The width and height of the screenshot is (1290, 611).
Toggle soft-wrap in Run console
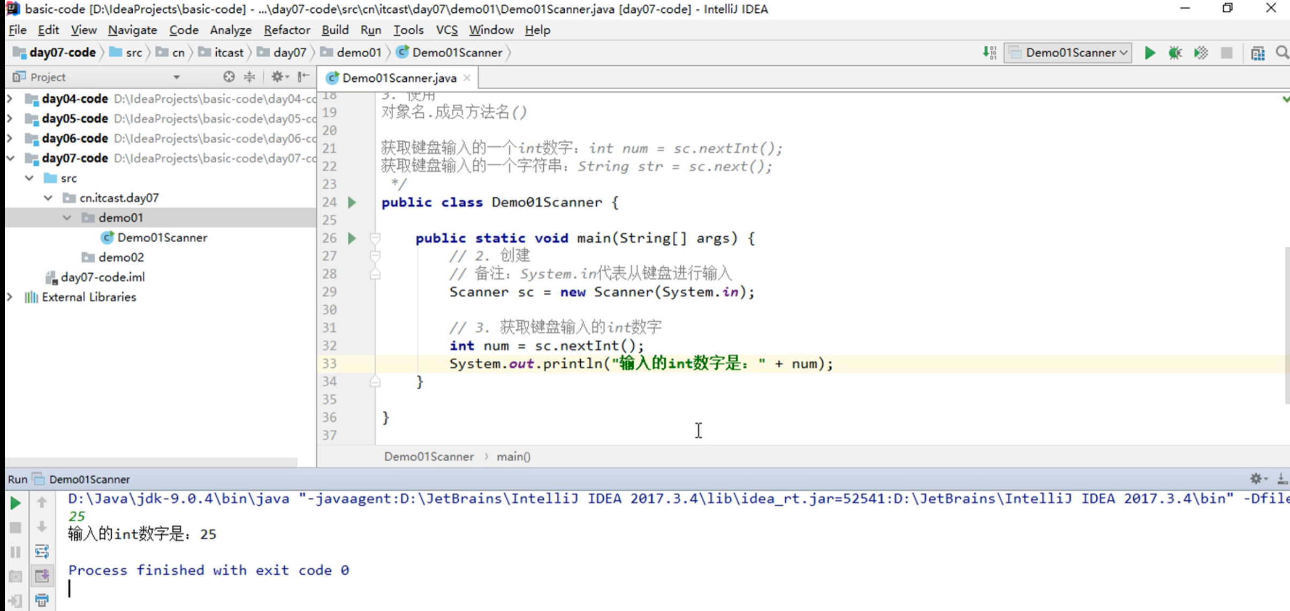coord(42,551)
